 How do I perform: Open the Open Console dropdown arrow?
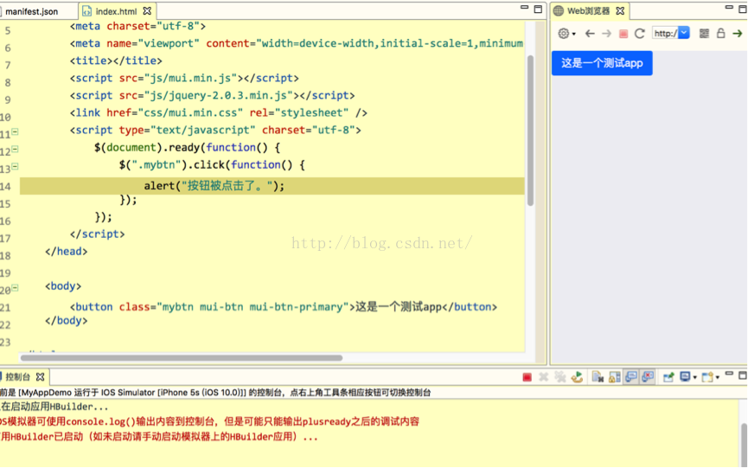tap(718, 378)
